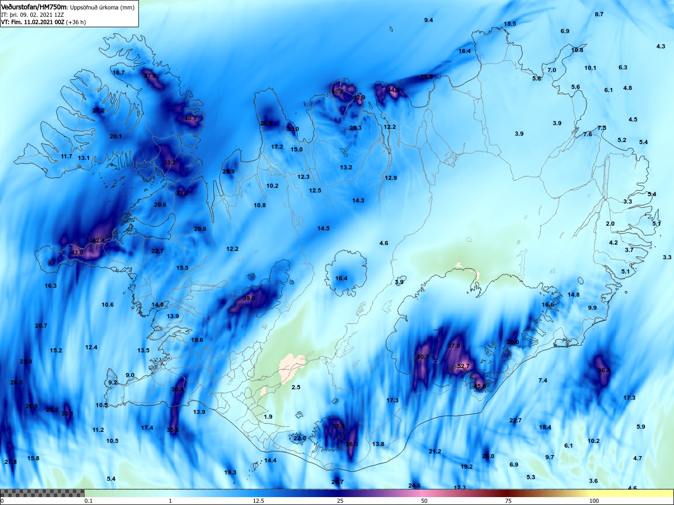Click the map value 25.3

(x=355, y=128)
